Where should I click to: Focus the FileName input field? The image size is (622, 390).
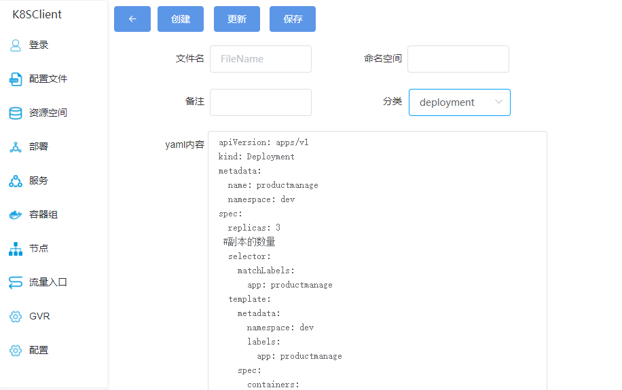[x=261, y=59]
